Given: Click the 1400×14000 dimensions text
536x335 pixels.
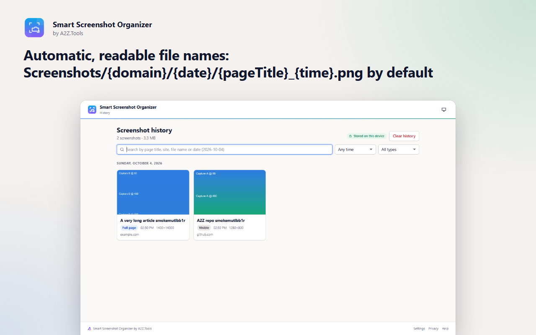Looking at the screenshot, I should 165,228.
